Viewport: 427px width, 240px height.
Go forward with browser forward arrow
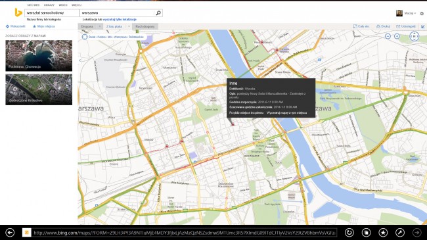click(x=416, y=232)
